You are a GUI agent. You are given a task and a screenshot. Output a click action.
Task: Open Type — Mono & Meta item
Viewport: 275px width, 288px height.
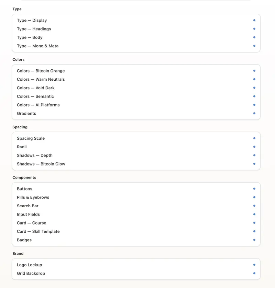click(38, 46)
